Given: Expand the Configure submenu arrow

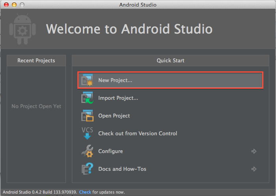Looking at the screenshot, I should (x=254, y=151).
